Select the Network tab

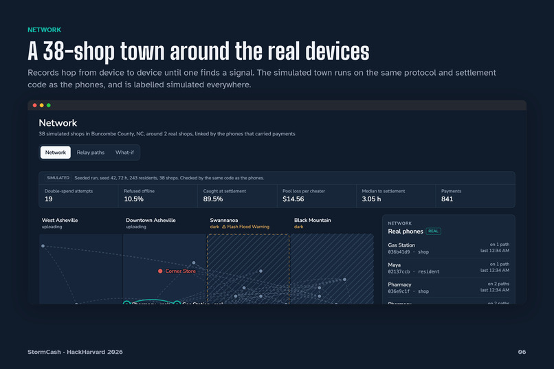click(x=56, y=153)
